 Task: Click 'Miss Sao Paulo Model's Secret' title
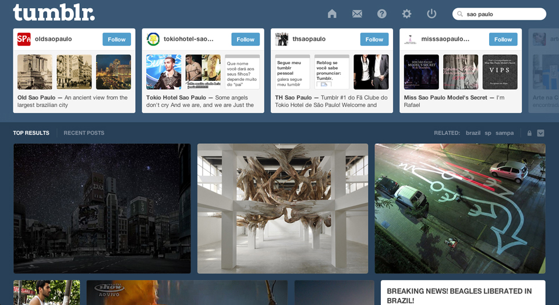coord(445,97)
